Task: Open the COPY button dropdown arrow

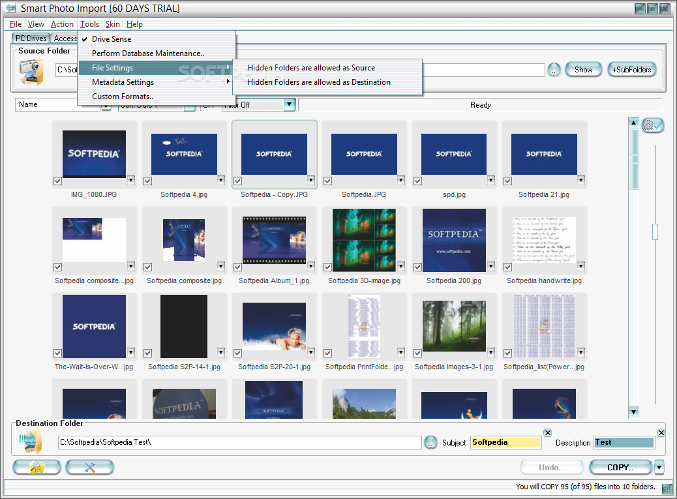Action: click(x=659, y=467)
